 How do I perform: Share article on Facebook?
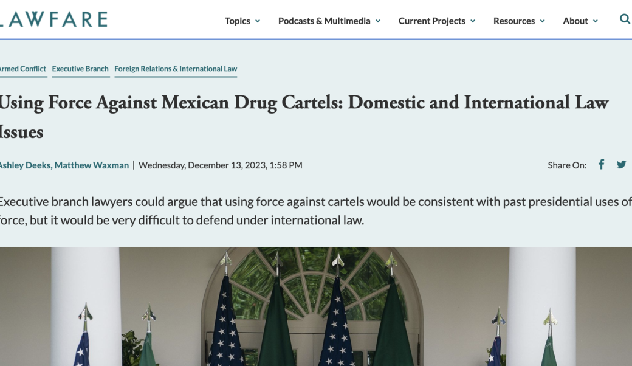(601, 164)
